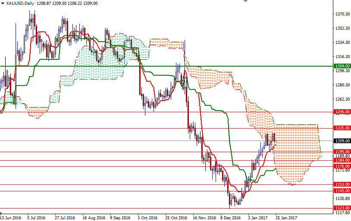Select the red 1176.00 price label

pos(342,166)
